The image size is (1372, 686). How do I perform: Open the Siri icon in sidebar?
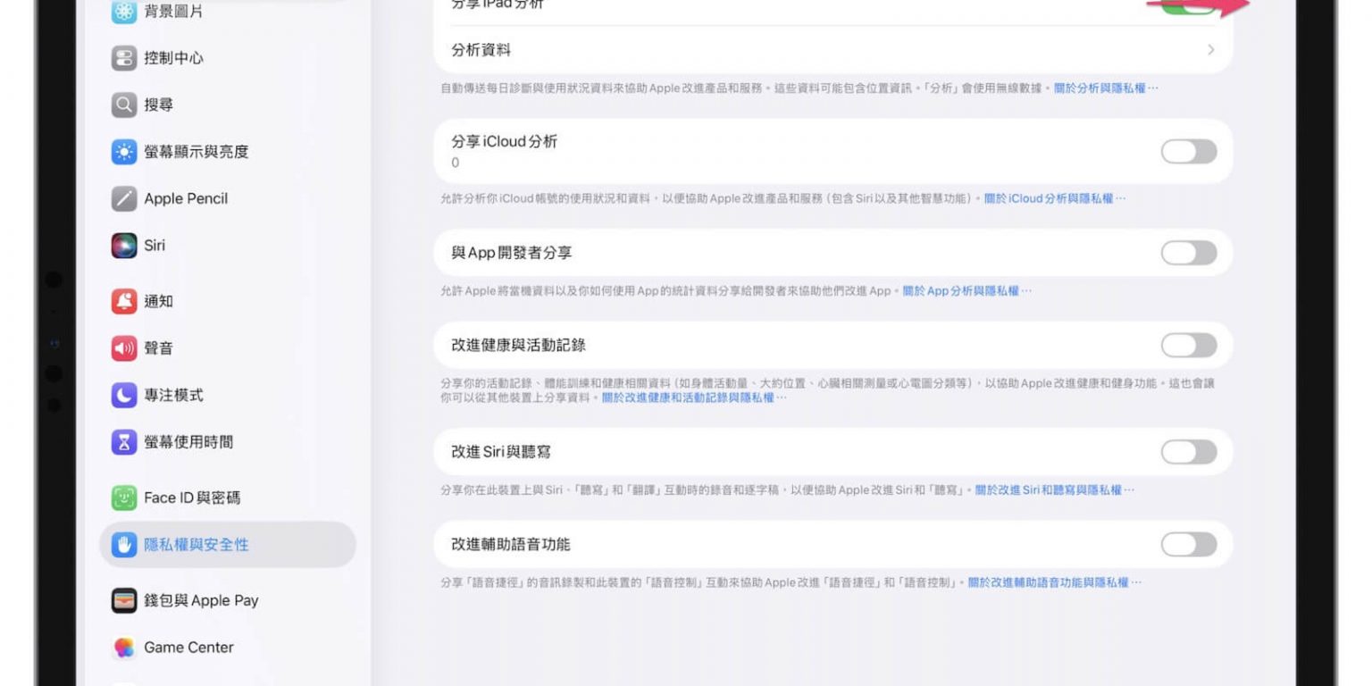124,246
